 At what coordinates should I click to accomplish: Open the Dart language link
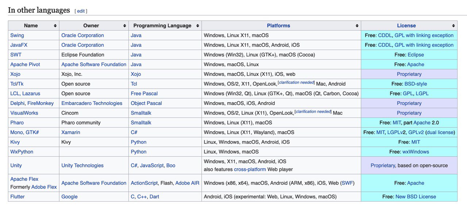pos(154,197)
